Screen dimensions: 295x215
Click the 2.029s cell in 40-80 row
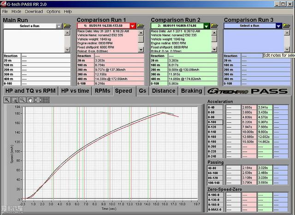click(x=265, y=168)
